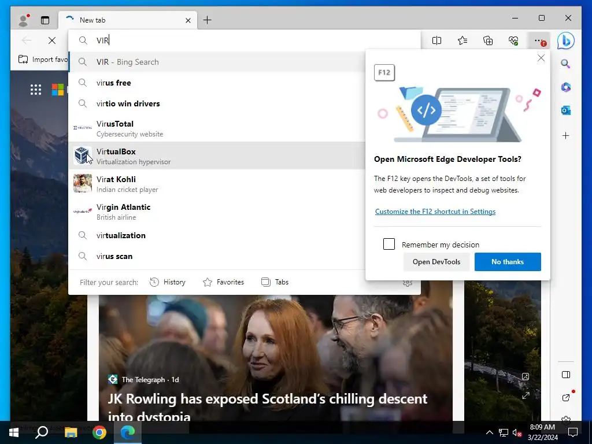Close the New tab tab
The image size is (592, 444).
tap(188, 20)
